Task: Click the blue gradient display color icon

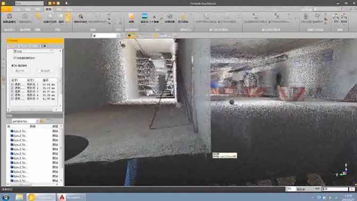Action: [144, 16]
